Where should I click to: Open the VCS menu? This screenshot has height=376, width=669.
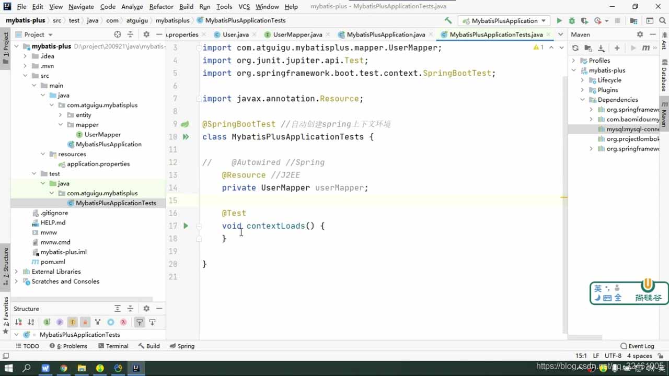click(x=244, y=7)
